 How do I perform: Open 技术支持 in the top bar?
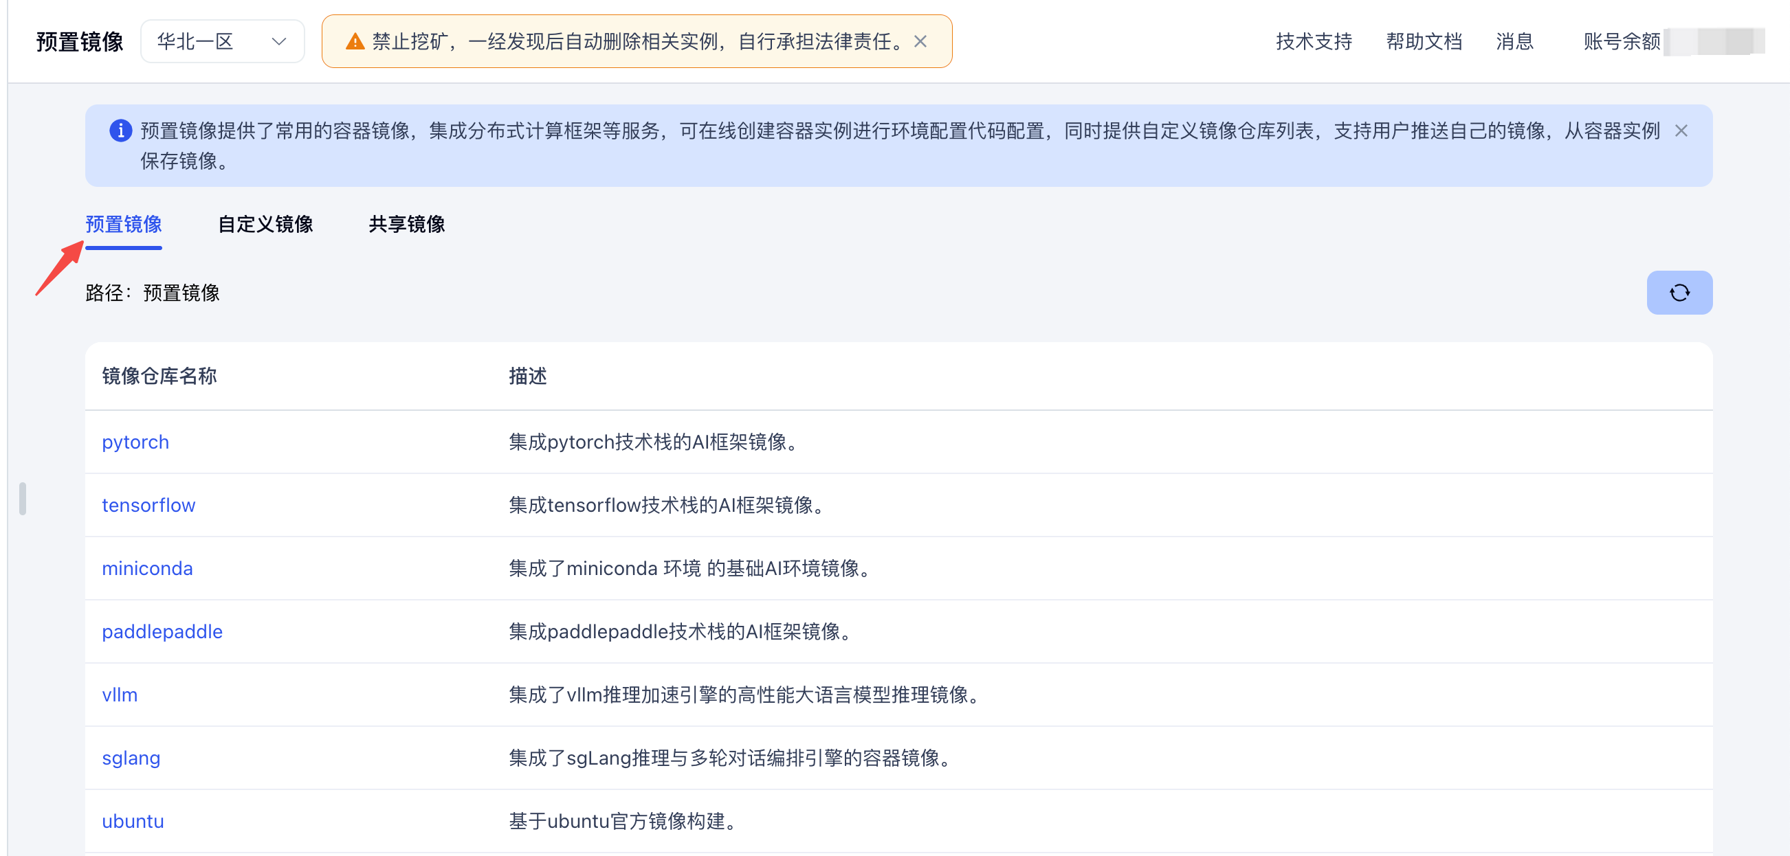[1313, 42]
